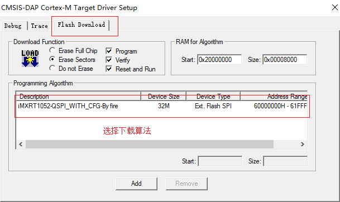Click the Ext. Flash SPI cell
This screenshot has height=202, width=340.
(213, 106)
